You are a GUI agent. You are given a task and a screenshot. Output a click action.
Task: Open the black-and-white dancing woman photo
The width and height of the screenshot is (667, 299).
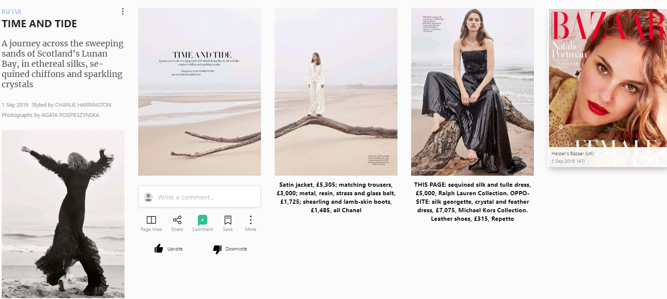63,214
